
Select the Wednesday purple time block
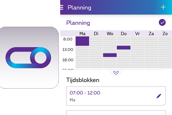click(110, 55)
